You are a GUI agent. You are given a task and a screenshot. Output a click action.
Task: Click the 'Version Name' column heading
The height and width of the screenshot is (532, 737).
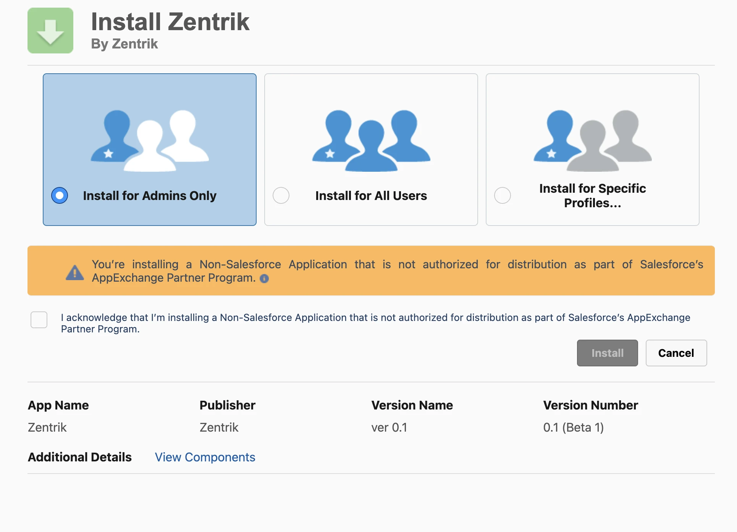pyautogui.click(x=412, y=405)
